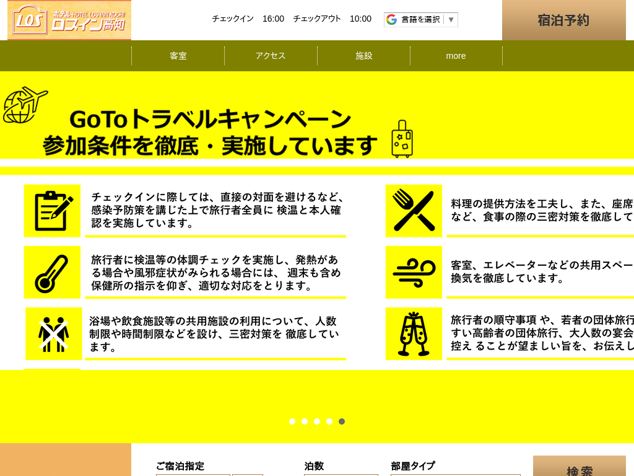Go to the fourth carousel slide dot

point(329,421)
